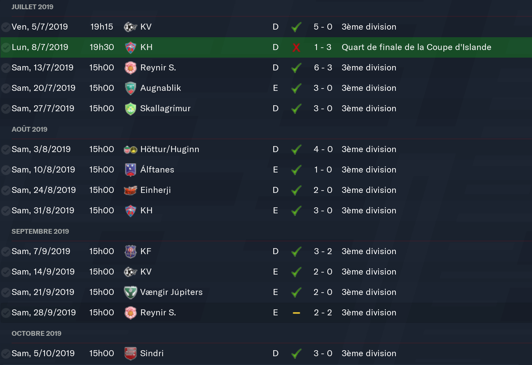Open the Höttur/Huginn club logo
Image resolution: width=532 pixels, height=365 pixels.
tap(131, 149)
